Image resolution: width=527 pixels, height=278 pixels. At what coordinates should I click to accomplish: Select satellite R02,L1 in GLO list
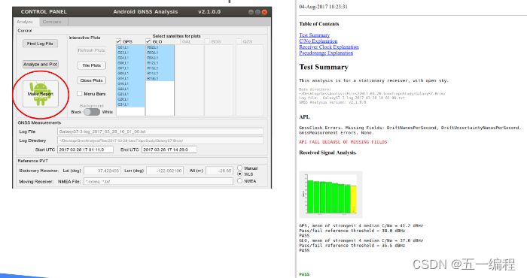tap(160, 47)
